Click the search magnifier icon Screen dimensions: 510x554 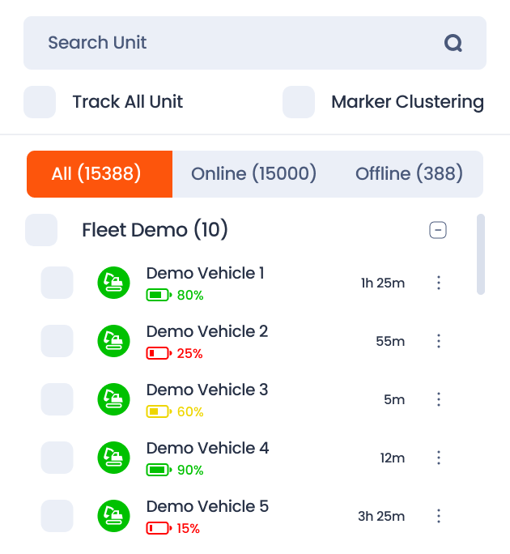pyautogui.click(x=453, y=43)
